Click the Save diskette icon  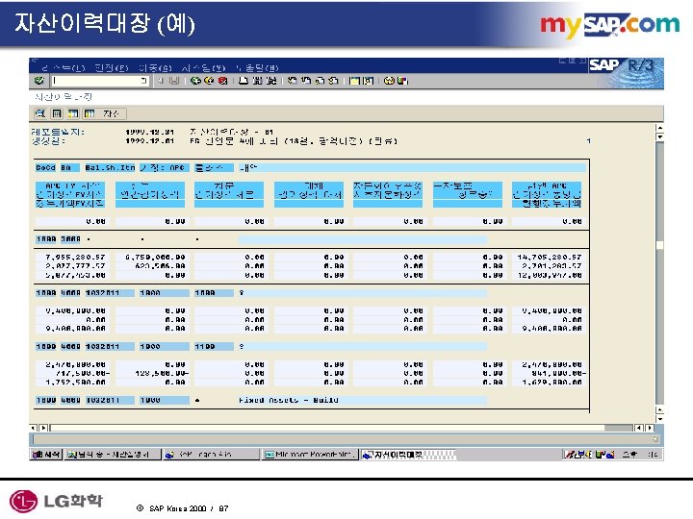[174, 81]
